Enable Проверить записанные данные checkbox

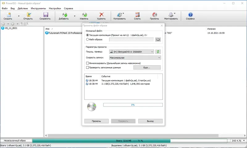[x=87, y=67]
